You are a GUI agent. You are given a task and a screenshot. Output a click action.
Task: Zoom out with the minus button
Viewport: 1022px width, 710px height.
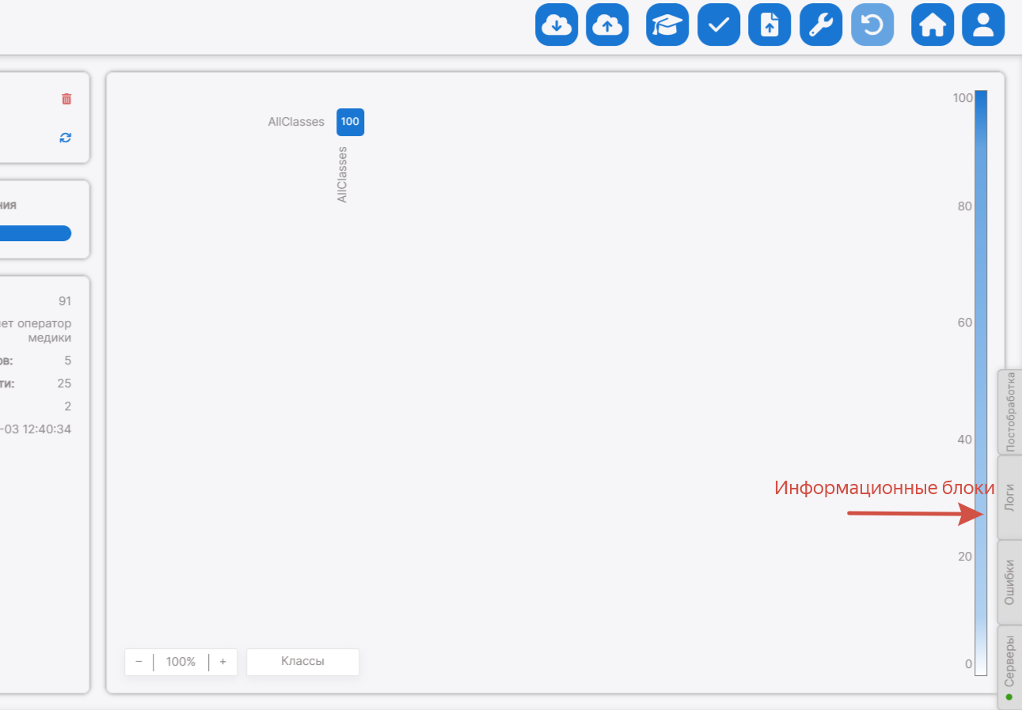tap(139, 662)
